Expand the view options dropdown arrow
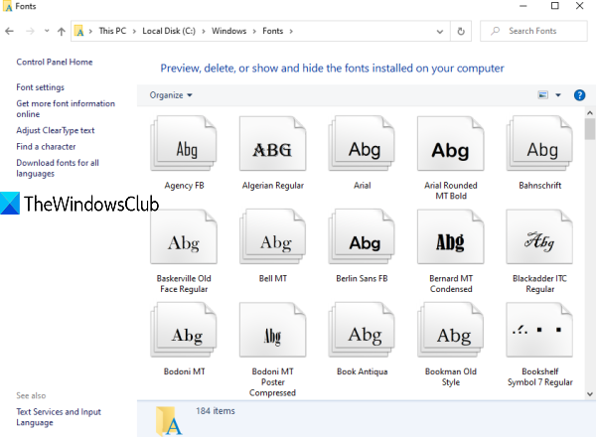596x437 pixels. [558, 95]
